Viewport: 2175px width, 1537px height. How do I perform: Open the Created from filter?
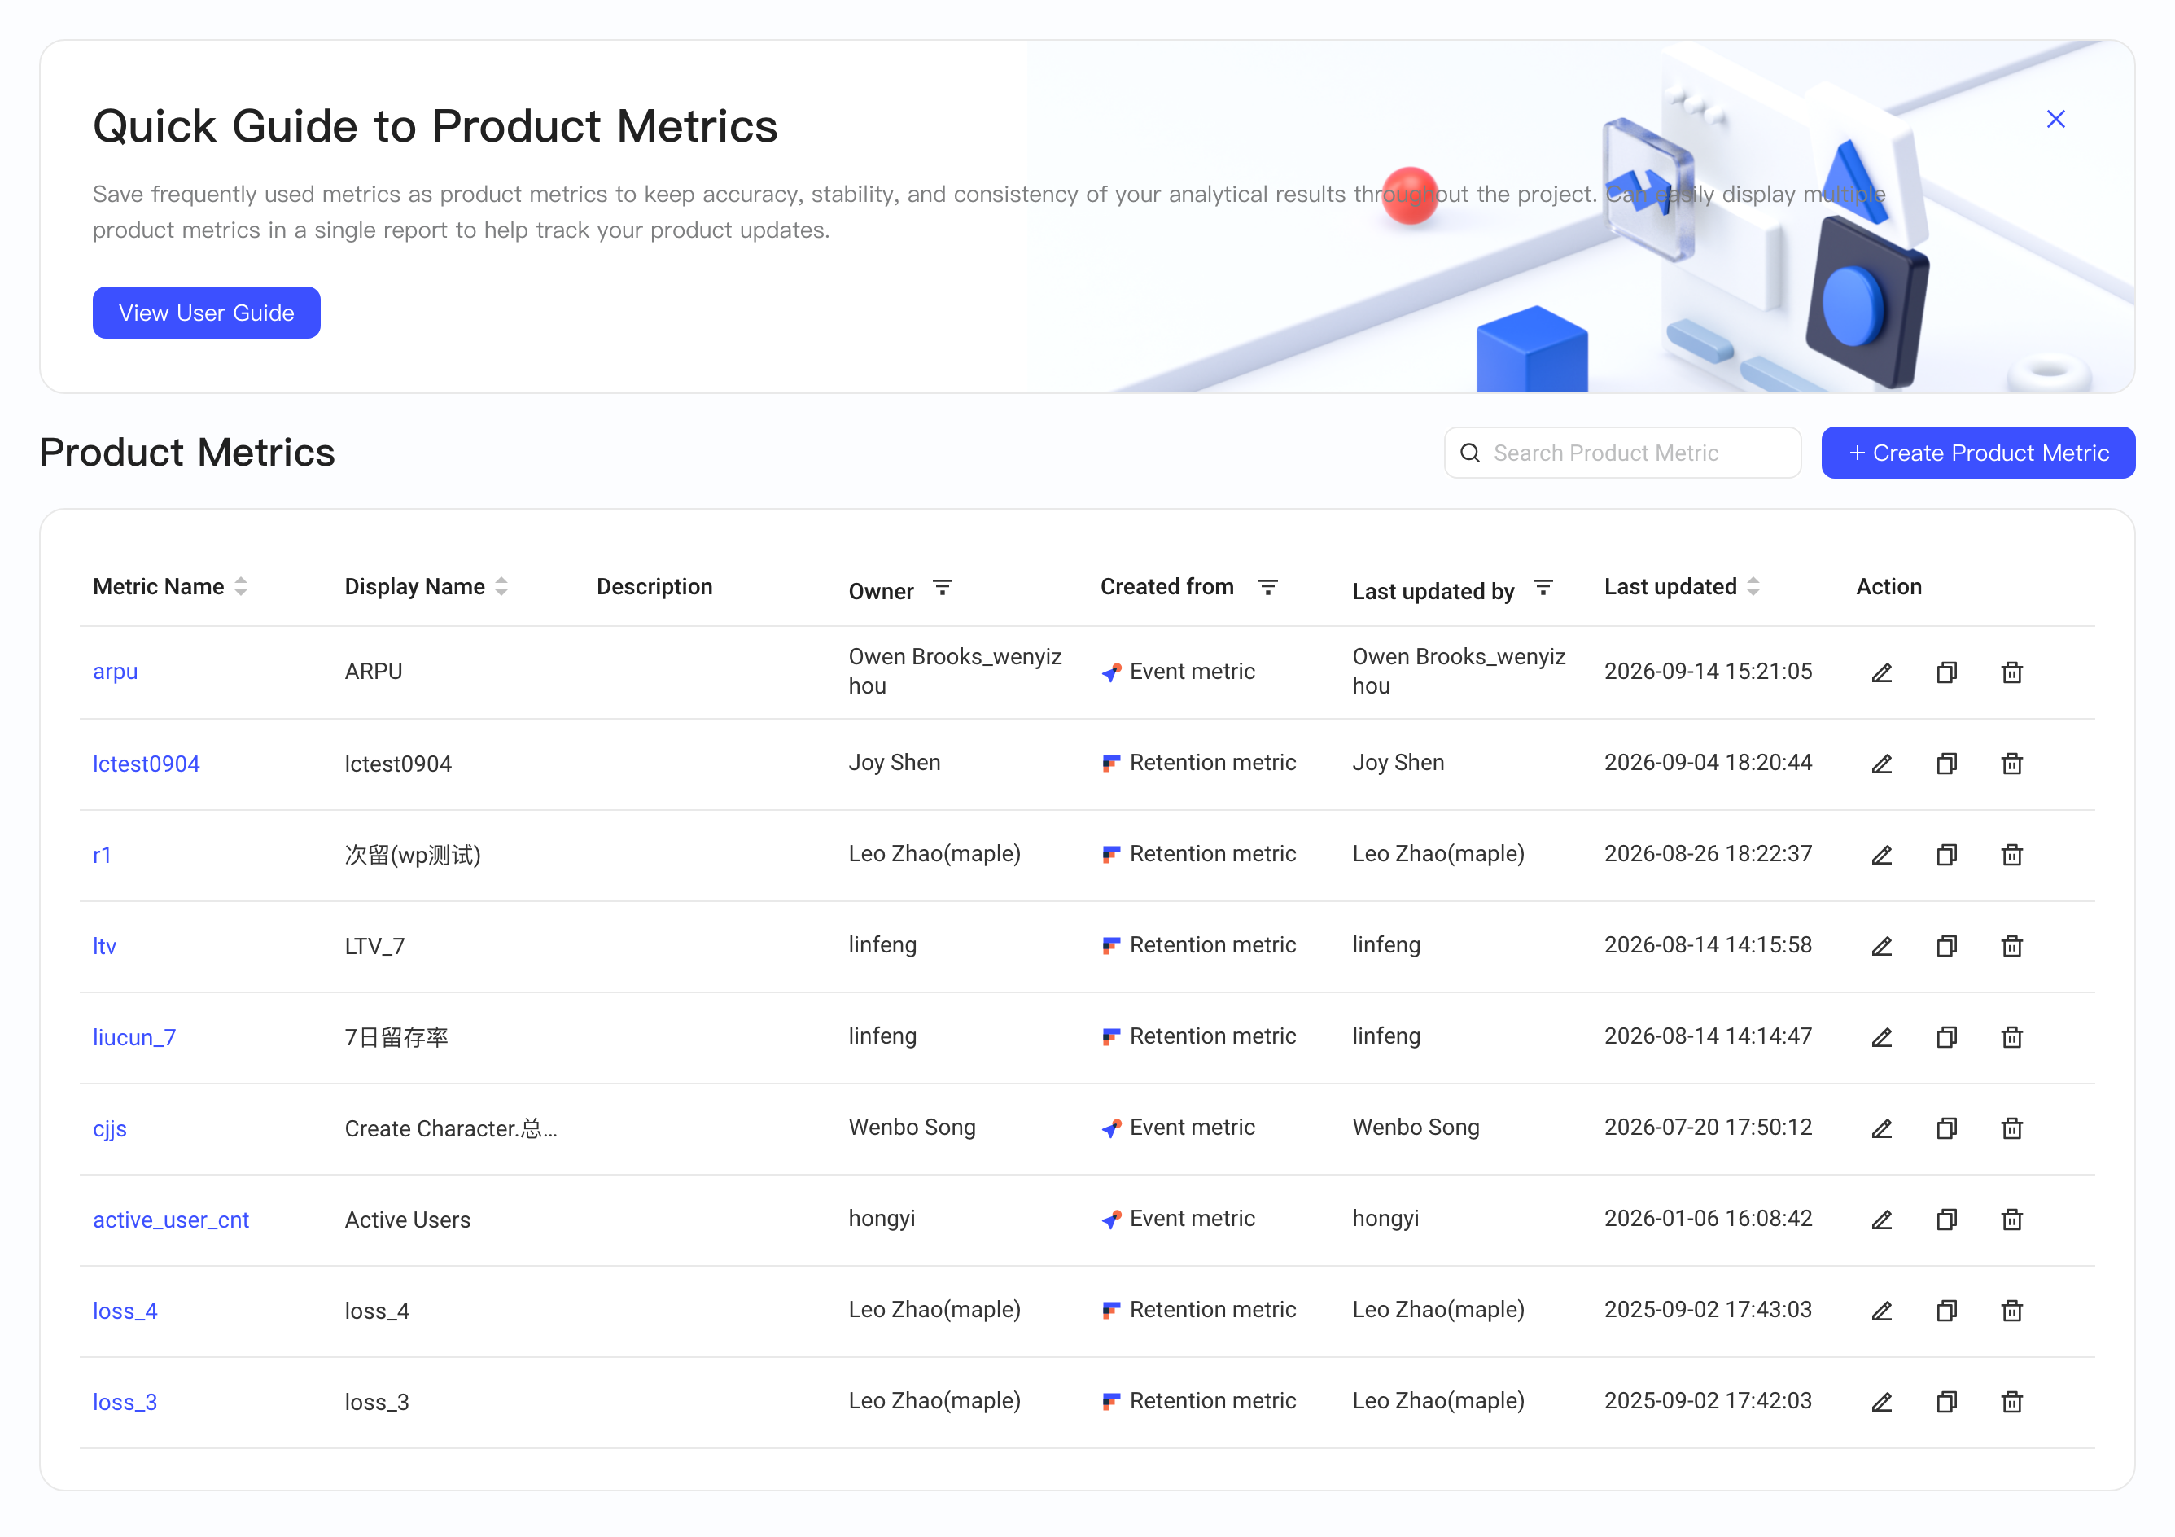[1267, 588]
